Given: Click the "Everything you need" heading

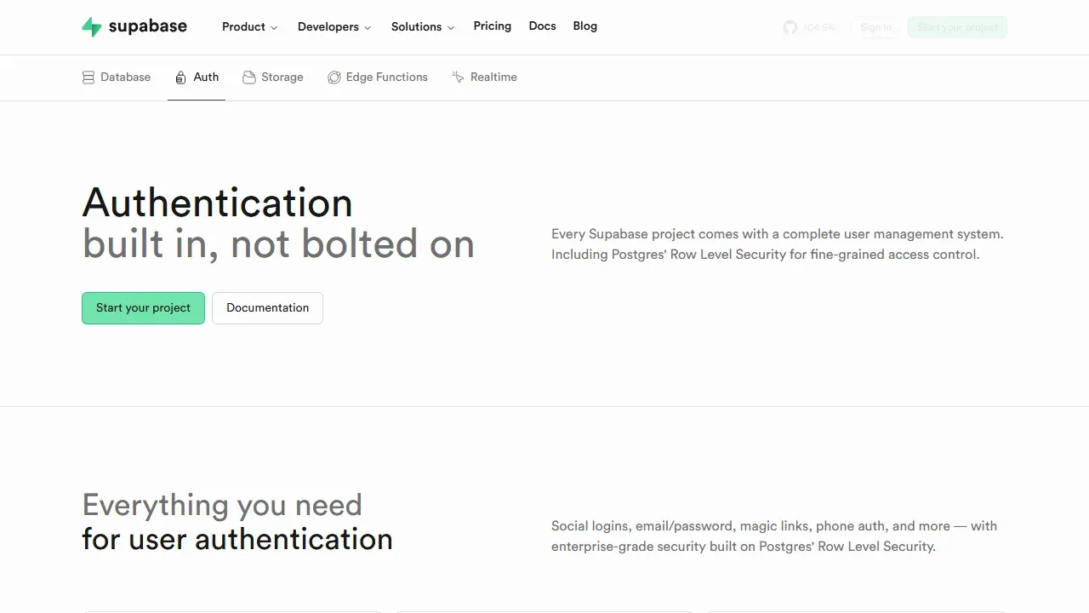Looking at the screenshot, I should click(222, 505).
